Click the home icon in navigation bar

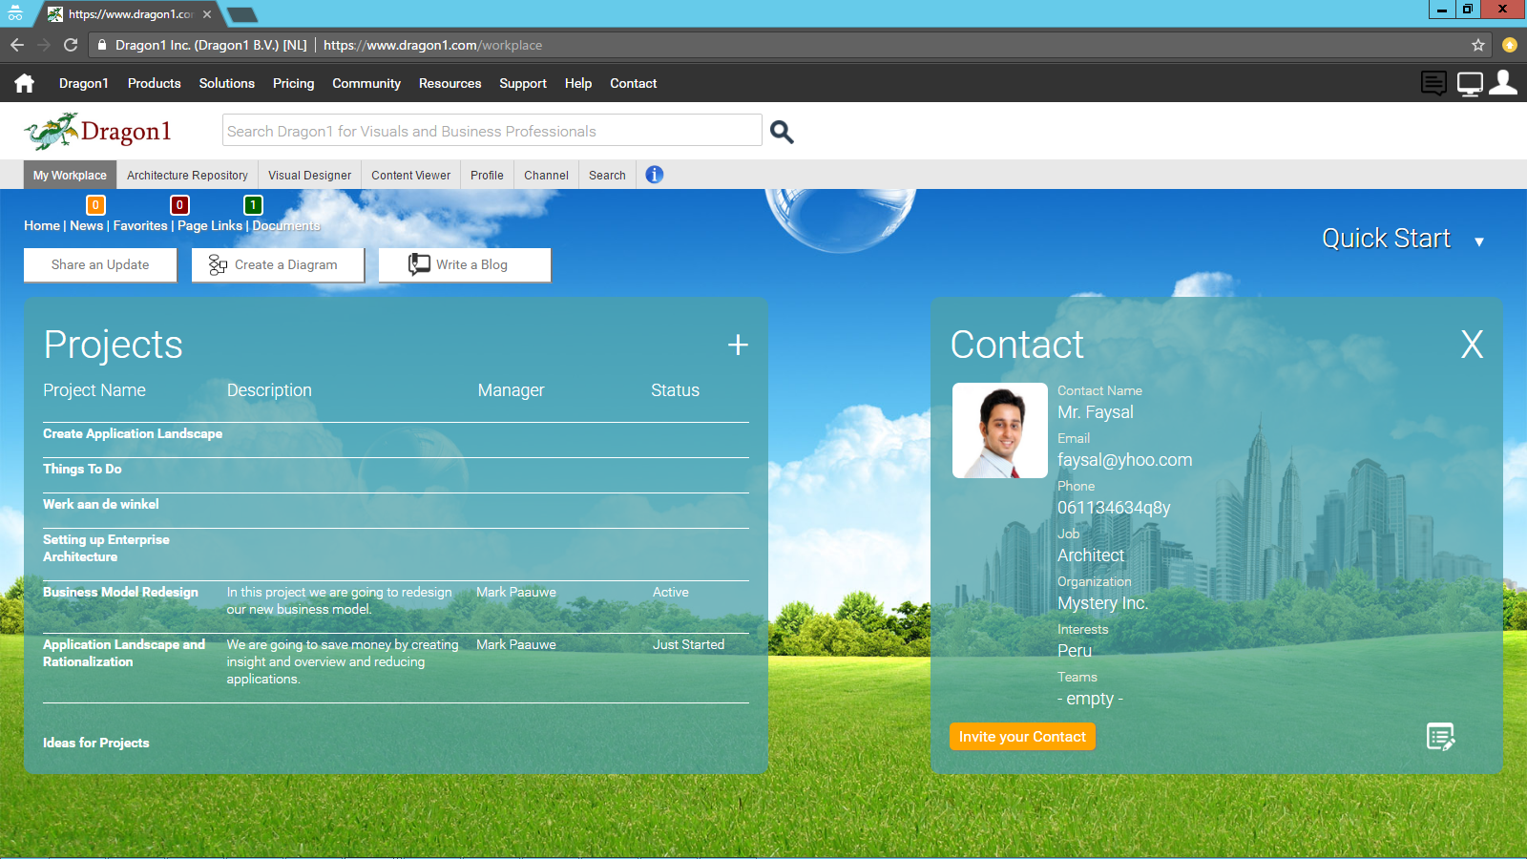(25, 84)
